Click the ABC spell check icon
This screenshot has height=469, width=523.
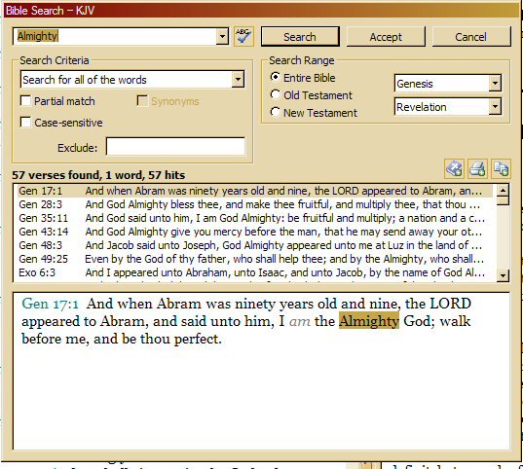coord(243,36)
